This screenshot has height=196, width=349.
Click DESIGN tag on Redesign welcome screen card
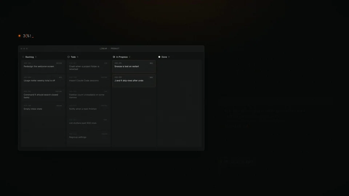pos(59,63)
